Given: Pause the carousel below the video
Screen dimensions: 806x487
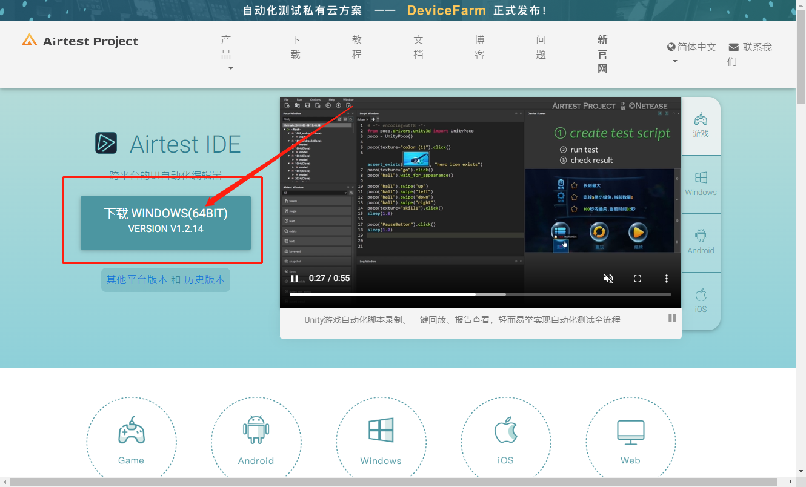Looking at the screenshot, I should (672, 318).
